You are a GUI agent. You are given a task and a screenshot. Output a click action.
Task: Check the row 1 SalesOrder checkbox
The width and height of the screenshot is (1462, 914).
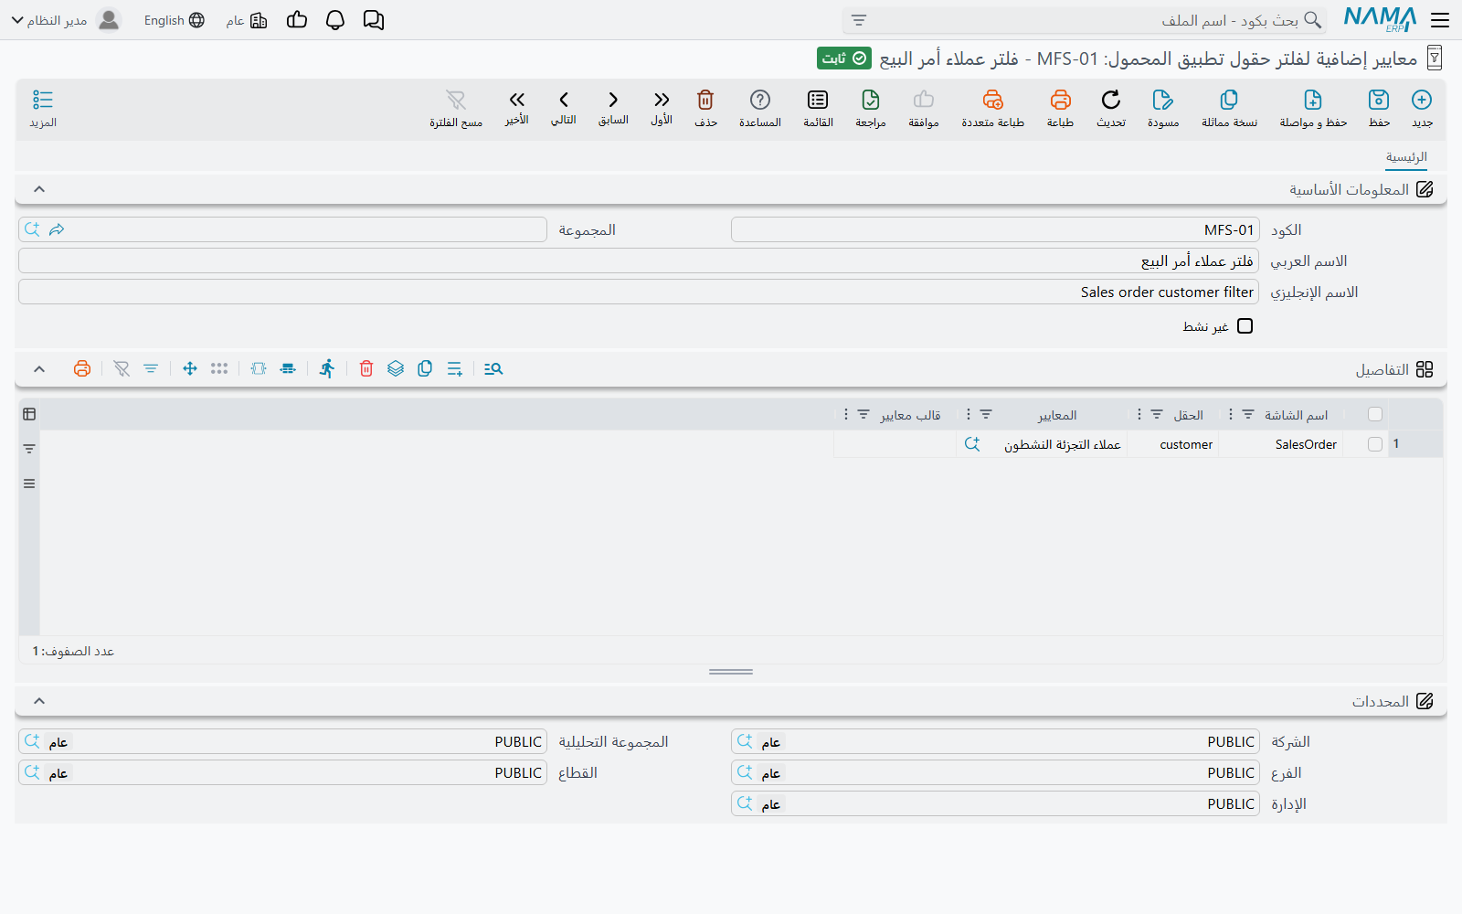coord(1375,444)
